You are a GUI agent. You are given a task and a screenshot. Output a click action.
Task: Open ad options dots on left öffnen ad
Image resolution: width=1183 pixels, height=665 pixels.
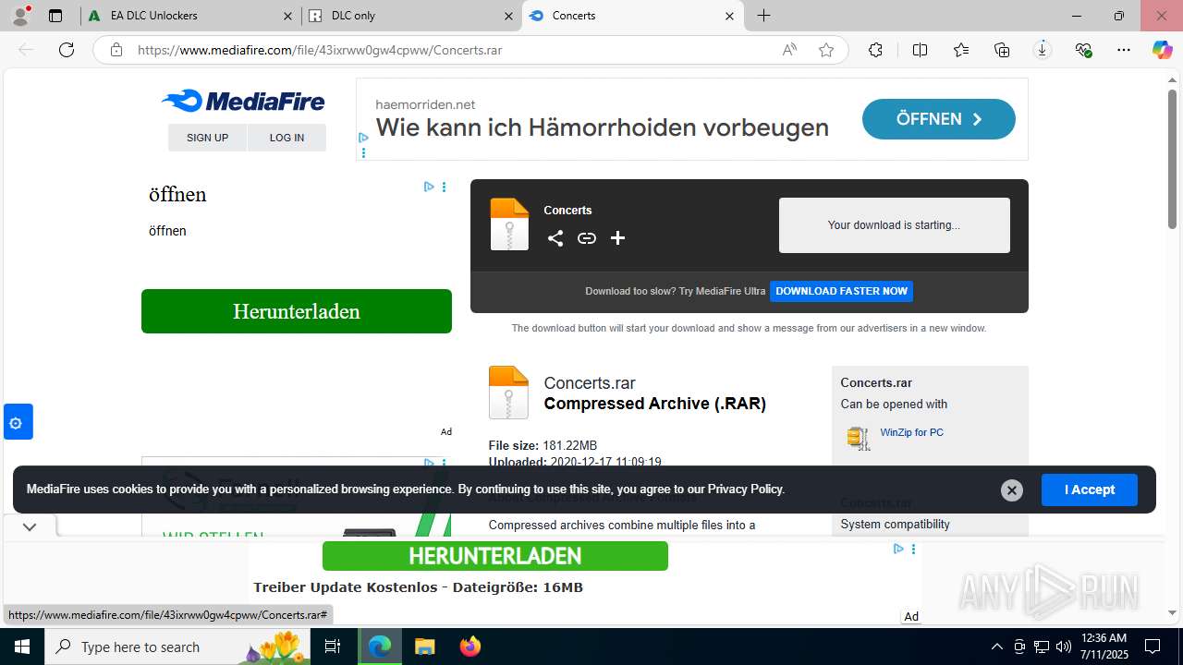[444, 187]
